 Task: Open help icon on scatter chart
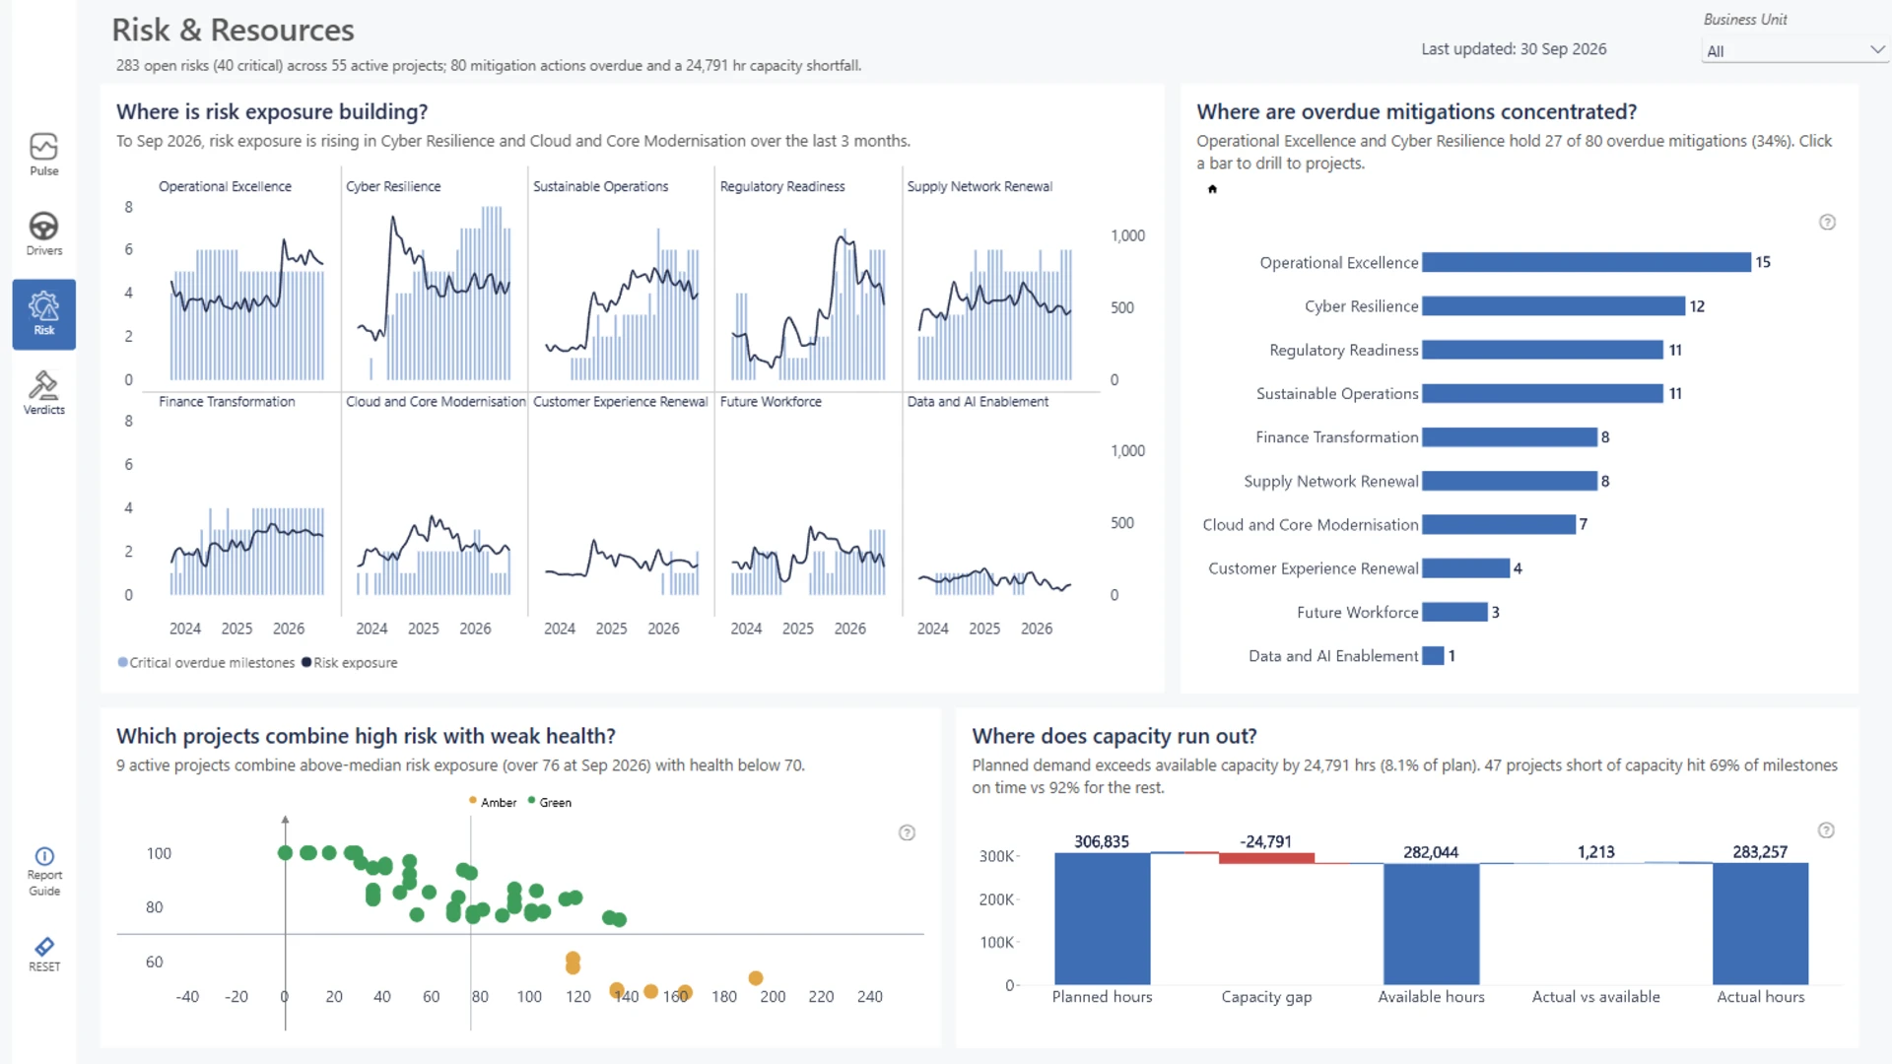point(907,833)
